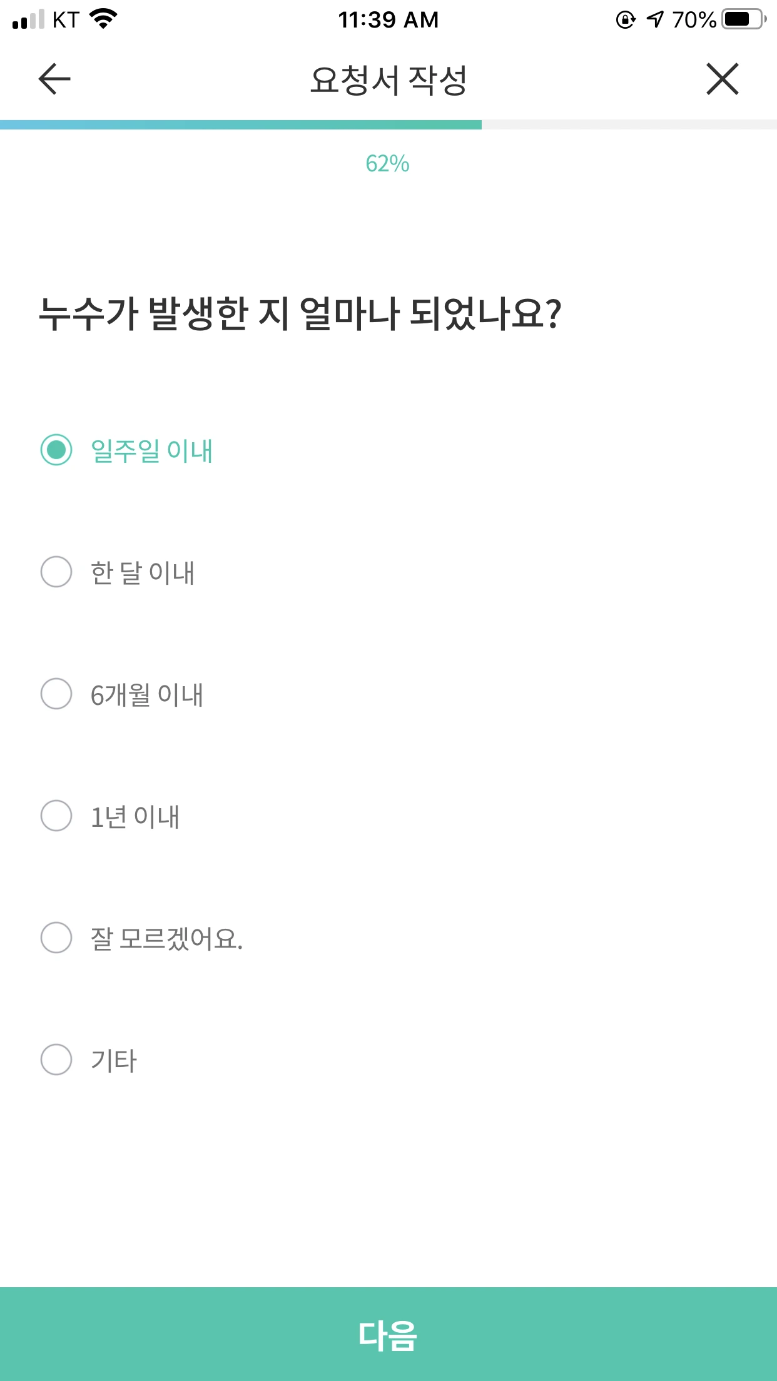The width and height of the screenshot is (777, 1381).
Task: Tap the leak duration question heading
Action: click(x=300, y=314)
